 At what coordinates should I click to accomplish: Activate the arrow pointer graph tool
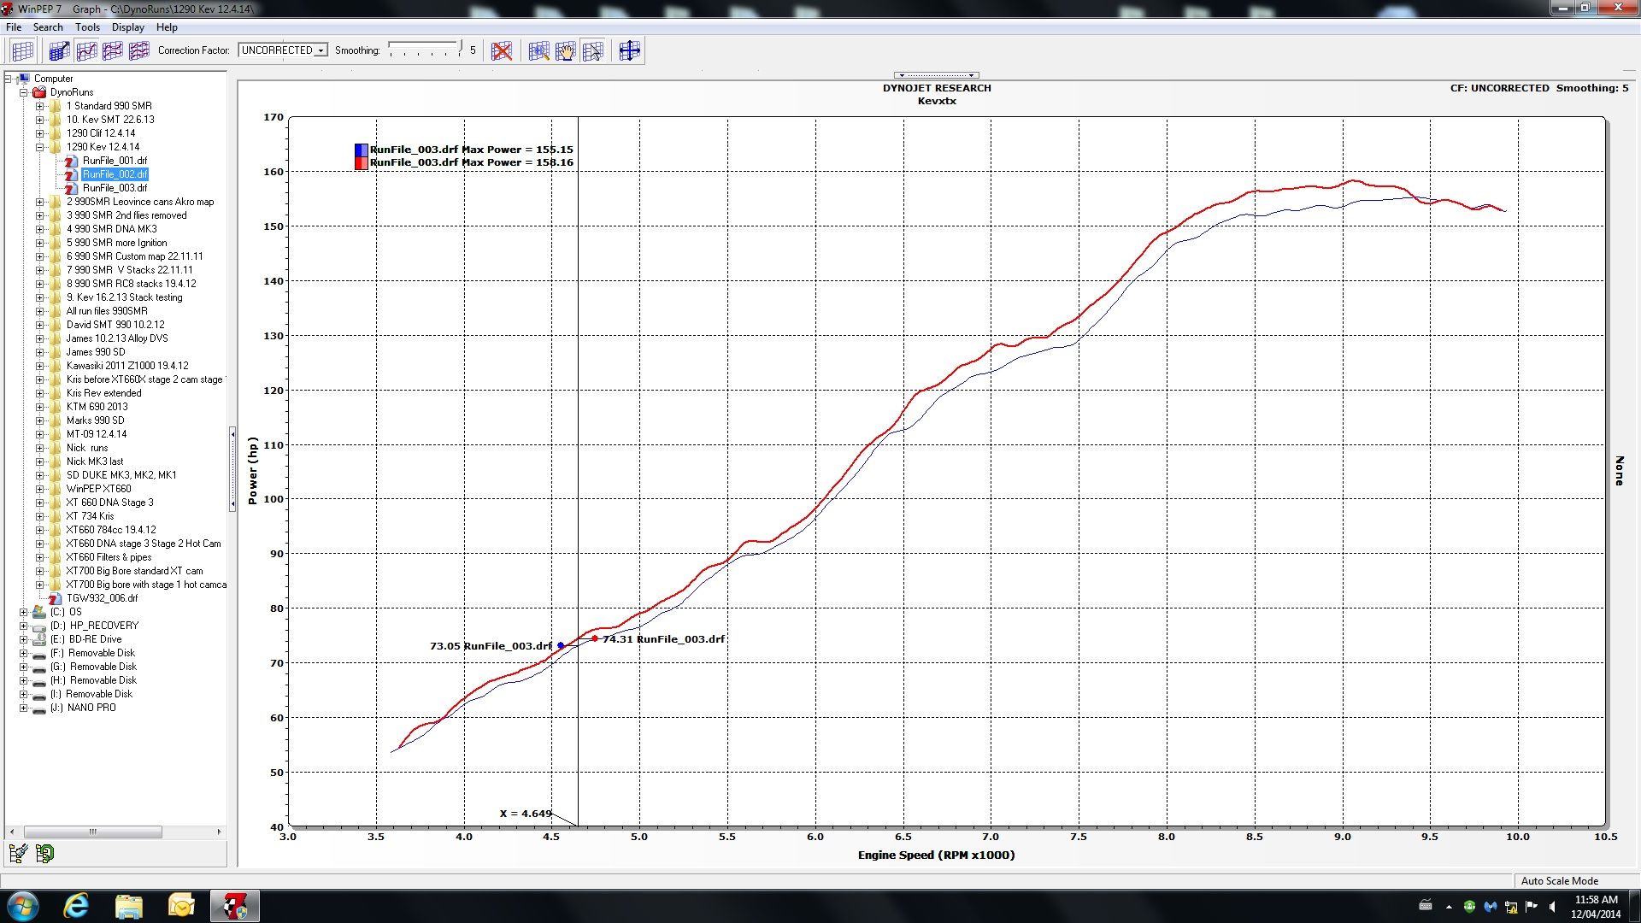[592, 51]
